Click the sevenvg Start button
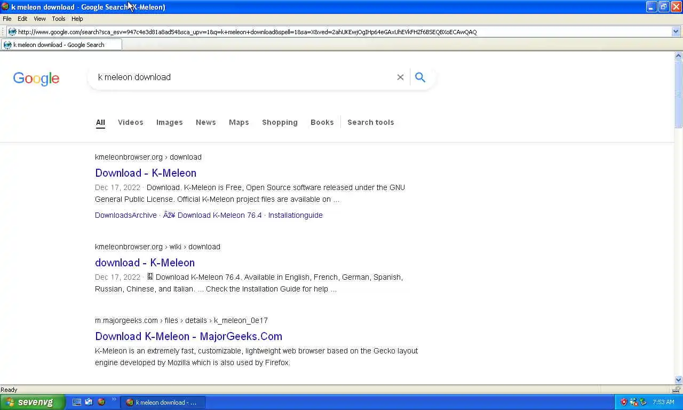This screenshot has width=683, height=410. 32,402
